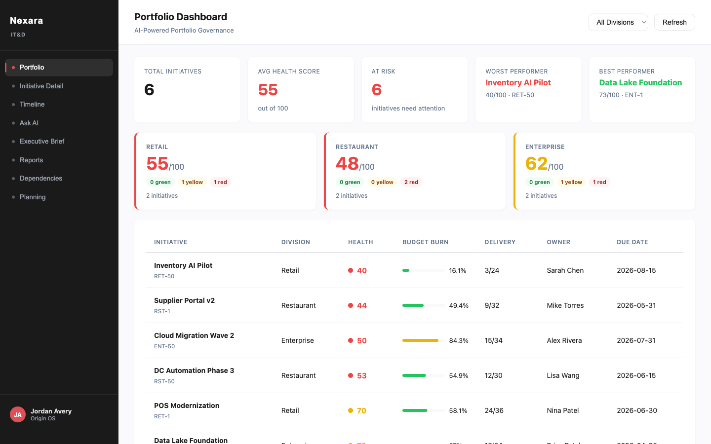This screenshot has height=444, width=711.
Task: Open the Inventory AI Pilot row title
Action: 183,265
